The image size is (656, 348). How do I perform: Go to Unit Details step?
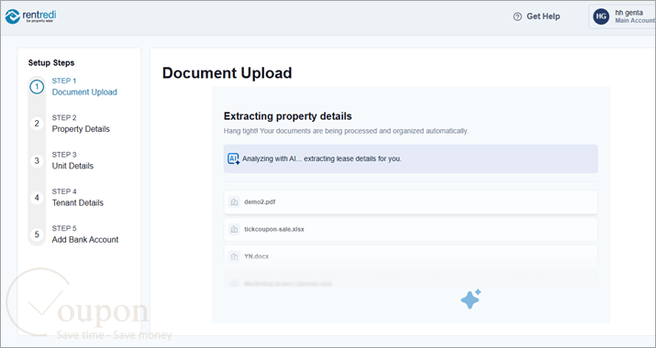pyautogui.click(x=72, y=160)
